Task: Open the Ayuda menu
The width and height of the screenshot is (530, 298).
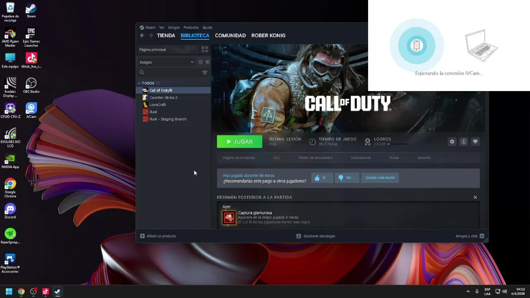Action: click(207, 27)
